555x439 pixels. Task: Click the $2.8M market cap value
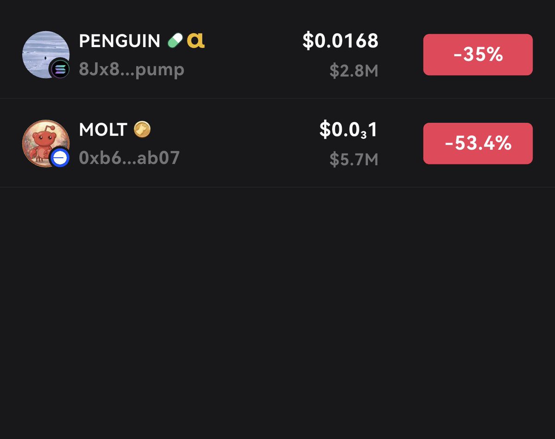354,70
